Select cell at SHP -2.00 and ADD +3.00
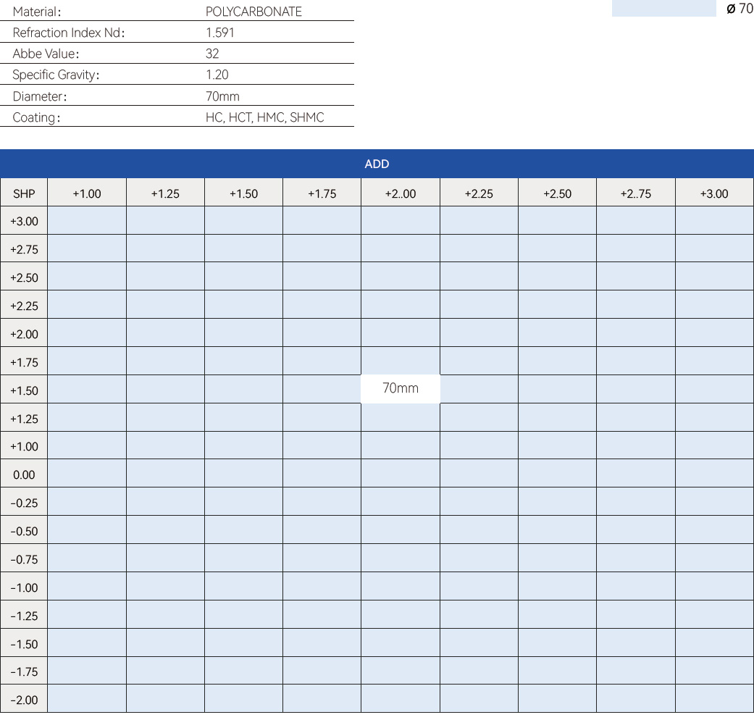The image size is (754, 720). [x=714, y=700]
